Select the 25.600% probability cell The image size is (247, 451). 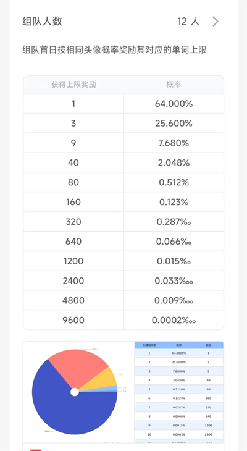174,124
